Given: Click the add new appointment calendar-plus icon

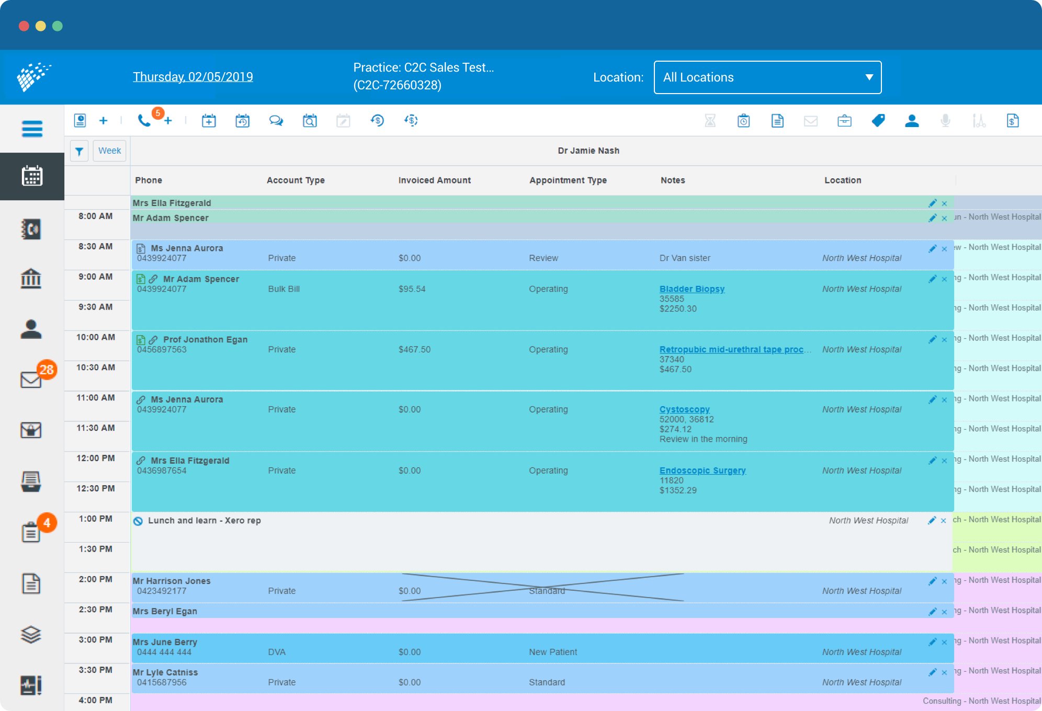Looking at the screenshot, I should 209,120.
